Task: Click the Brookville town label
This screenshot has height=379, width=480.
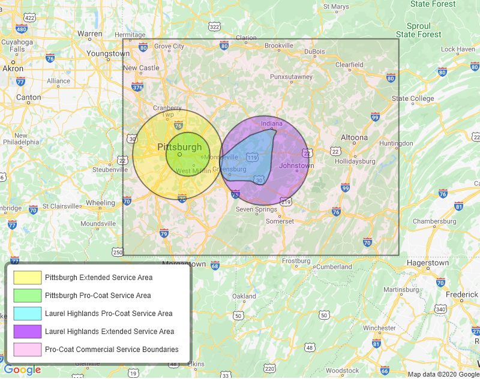Action: tap(279, 46)
